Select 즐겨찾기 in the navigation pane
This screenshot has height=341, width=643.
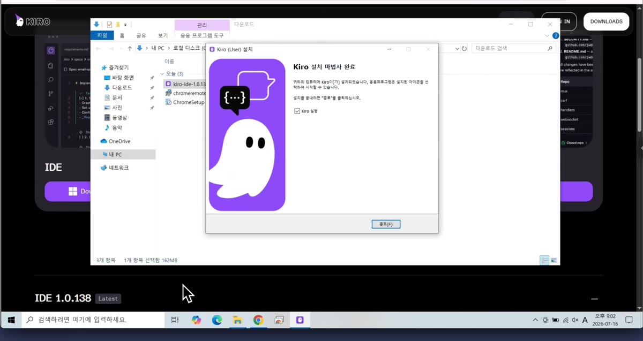[115, 67]
